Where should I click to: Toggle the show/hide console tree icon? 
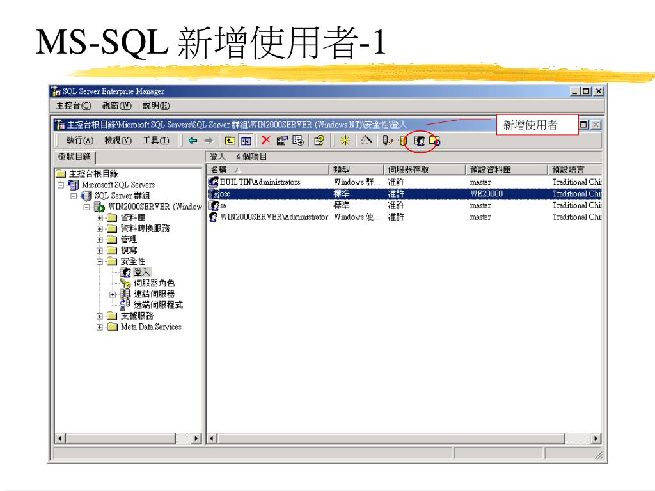coord(246,141)
